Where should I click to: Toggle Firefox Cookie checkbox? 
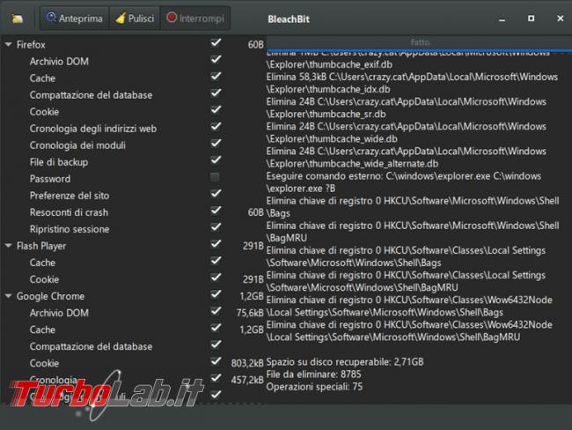point(216,110)
